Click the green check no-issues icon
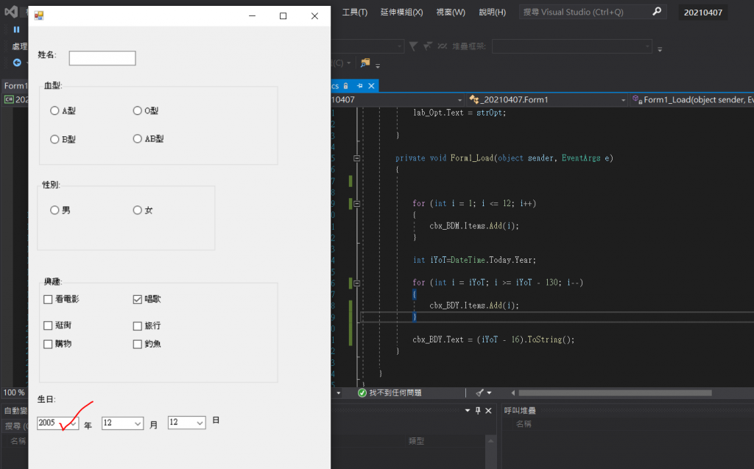This screenshot has height=469, width=754. [362, 393]
